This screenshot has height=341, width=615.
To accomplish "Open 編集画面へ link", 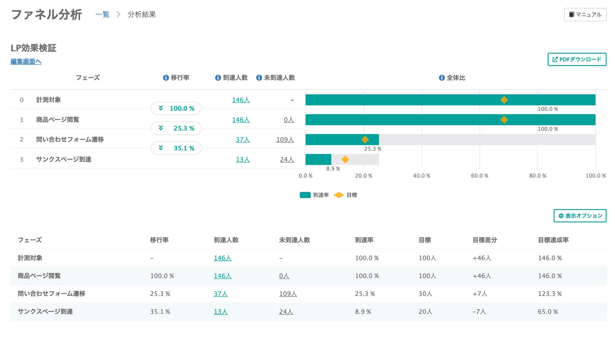I will pos(26,62).
